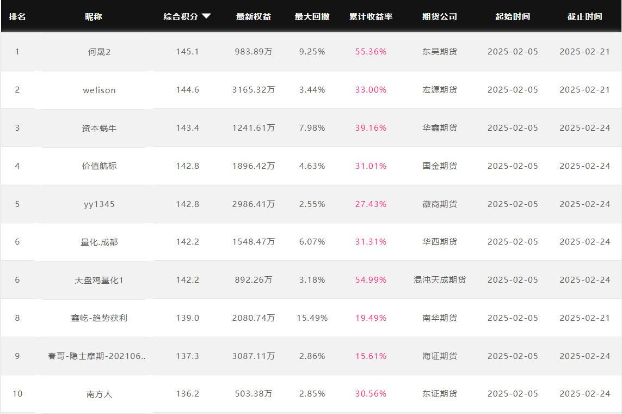Open the nickname yy1345
The image size is (622, 414).
click(x=99, y=204)
